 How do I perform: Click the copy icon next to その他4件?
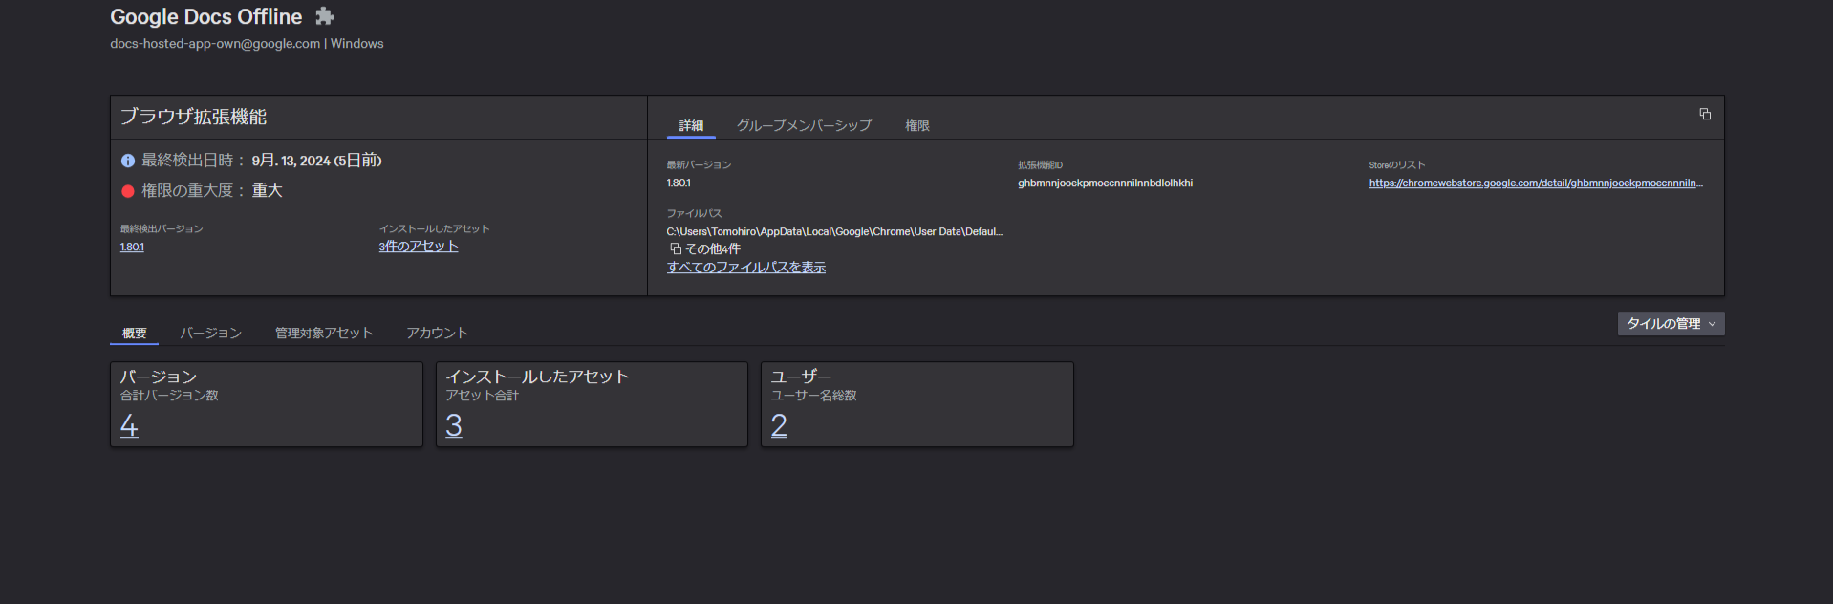(x=676, y=248)
